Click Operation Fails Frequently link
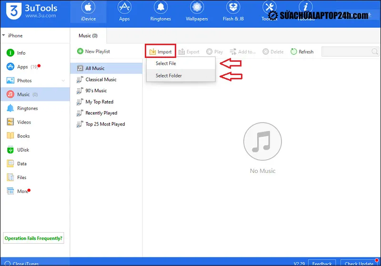381x266 pixels. click(x=34, y=238)
